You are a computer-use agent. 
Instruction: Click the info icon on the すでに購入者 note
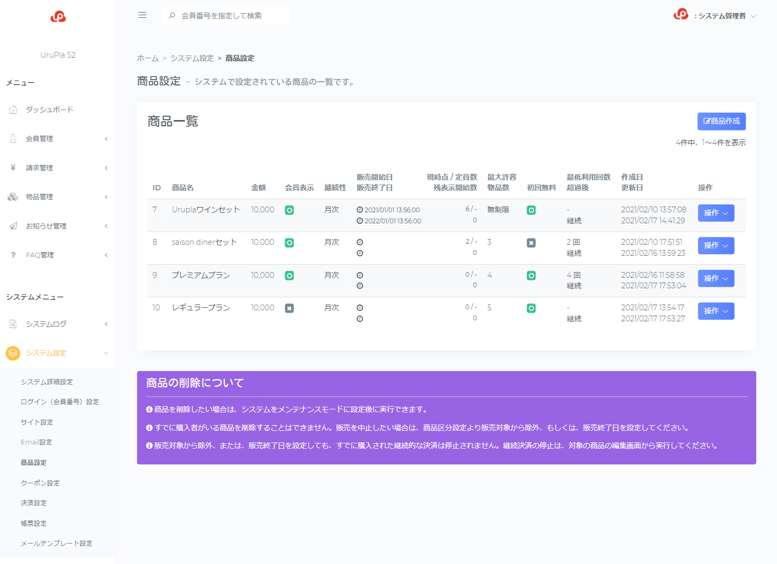[149, 428]
